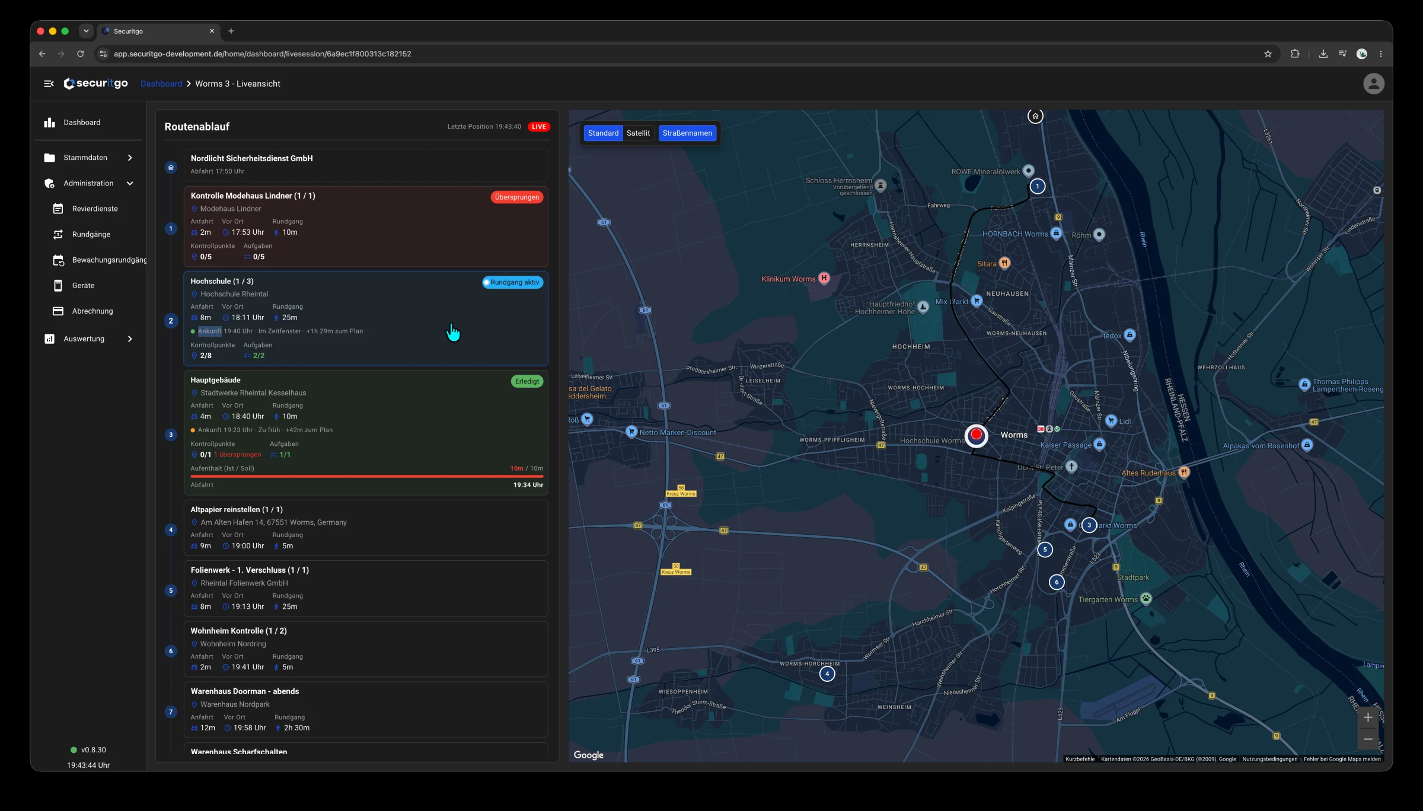The image size is (1423, 811).
Task: Open the Kurzbefehle map link
Action: 1080,759
